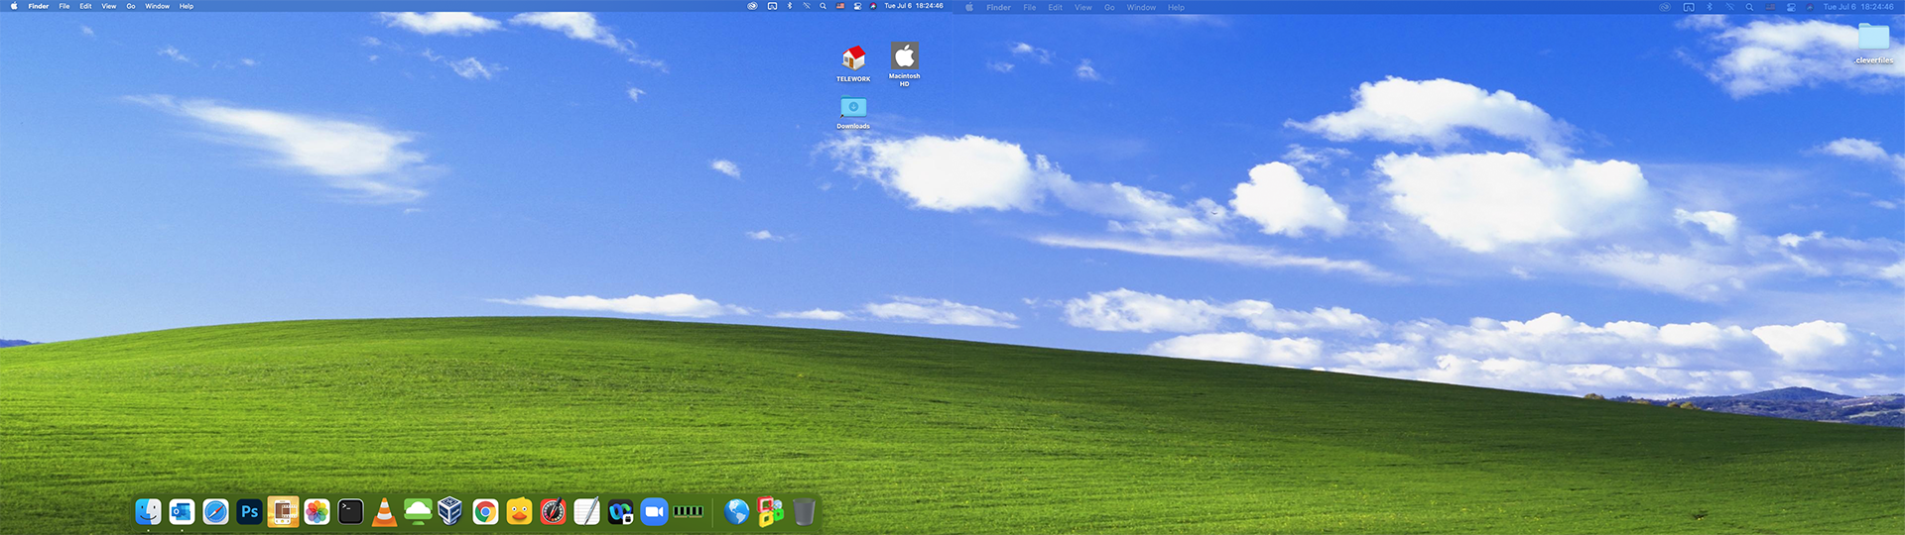Open Safari from the Dock
1905x535 pixels.
click(215, 511)
